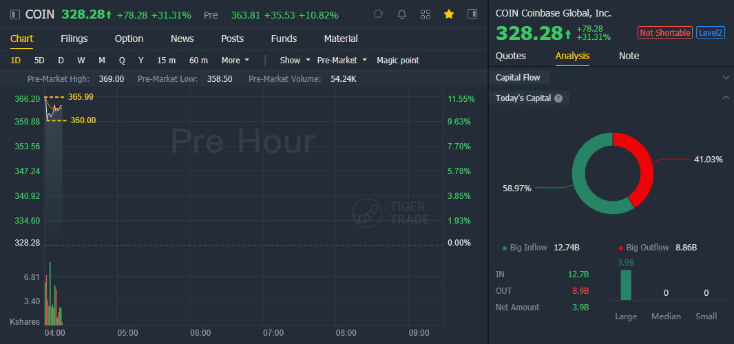Switch to the Chart tab
Image resolution: width=734 pixels, height=344 pixels.
[21, 39]
